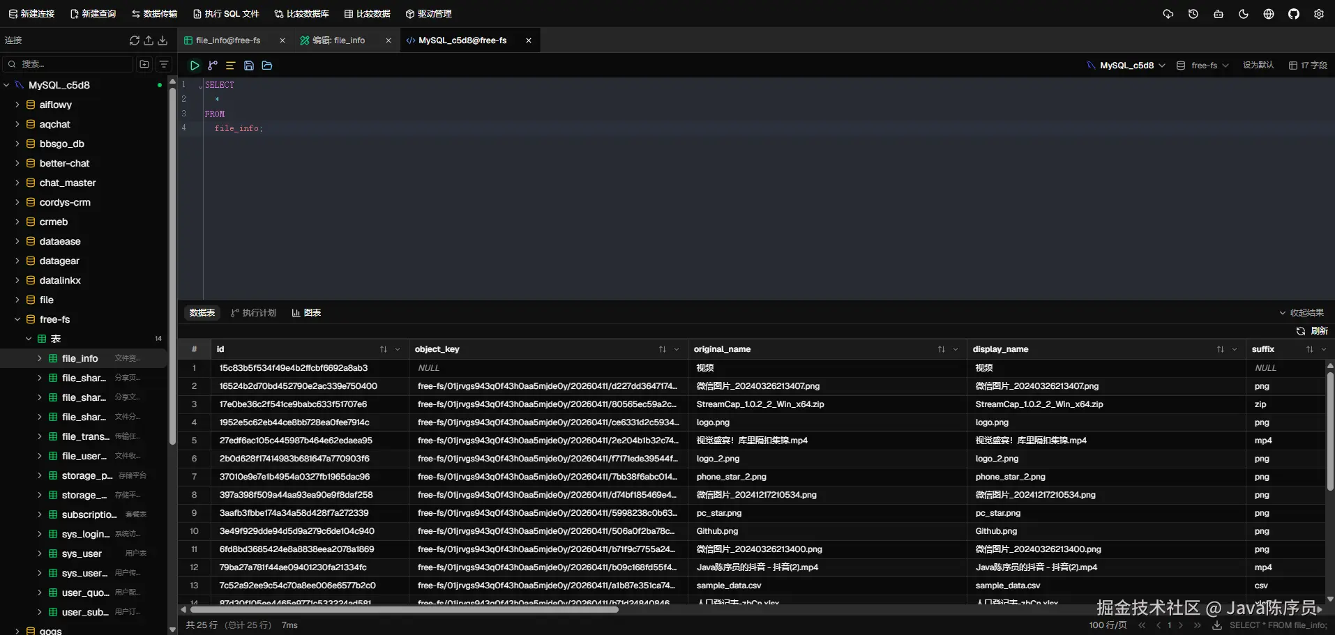Select the 数据表 result tab
Image resolution: width=1335 pixels, height=635 pixels.
tap(202, 313)
